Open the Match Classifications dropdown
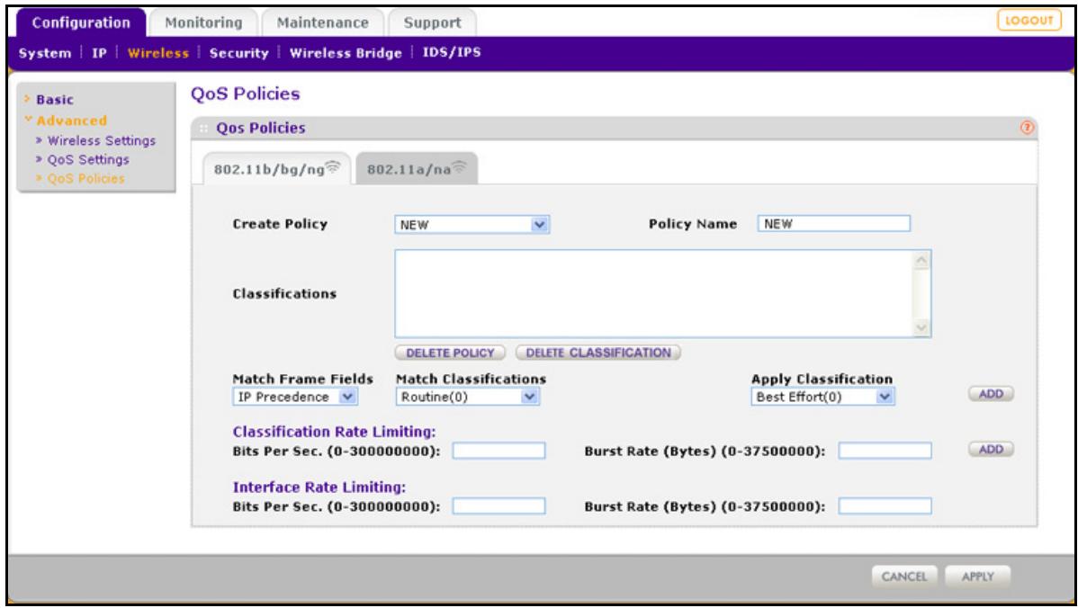 468,397
